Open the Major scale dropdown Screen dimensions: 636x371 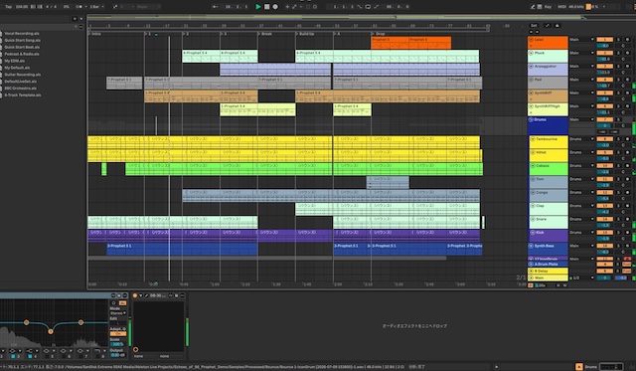tap(148, 7)
